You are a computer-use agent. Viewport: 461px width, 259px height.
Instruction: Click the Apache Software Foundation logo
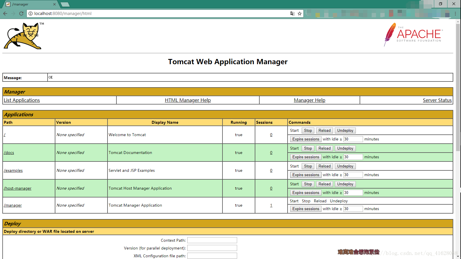coord(413,35)
